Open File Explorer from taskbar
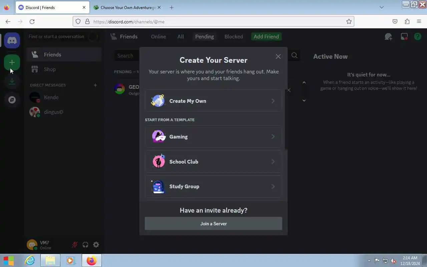Screen dimensions: 427x267 click(50, 261)
